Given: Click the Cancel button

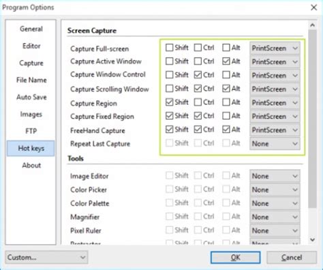Looking at the screenshot, I should (x=292, y=257).
